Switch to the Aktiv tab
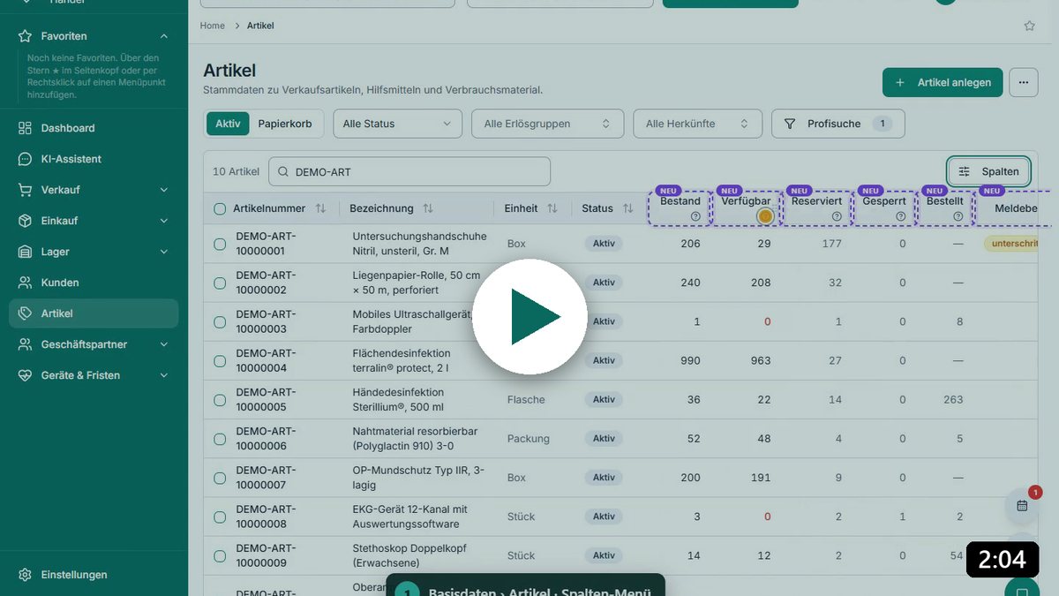 [x=228, y=124]
